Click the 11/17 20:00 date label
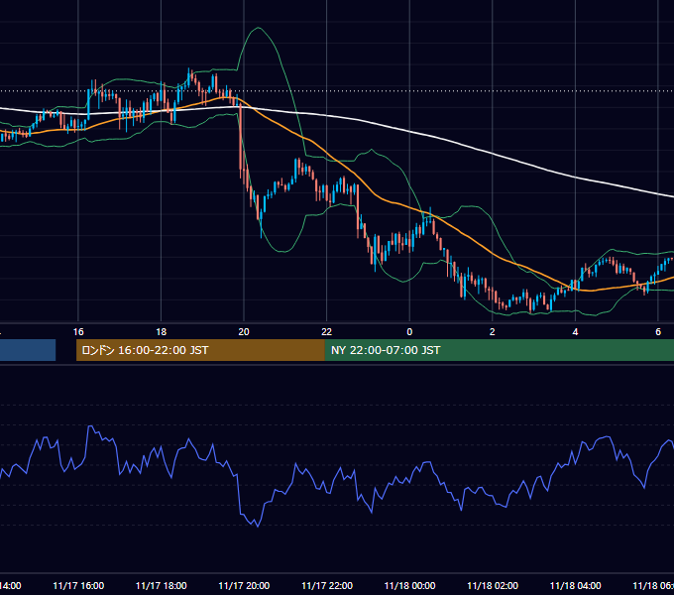The image size is (674, 595). tap(244, 585)
